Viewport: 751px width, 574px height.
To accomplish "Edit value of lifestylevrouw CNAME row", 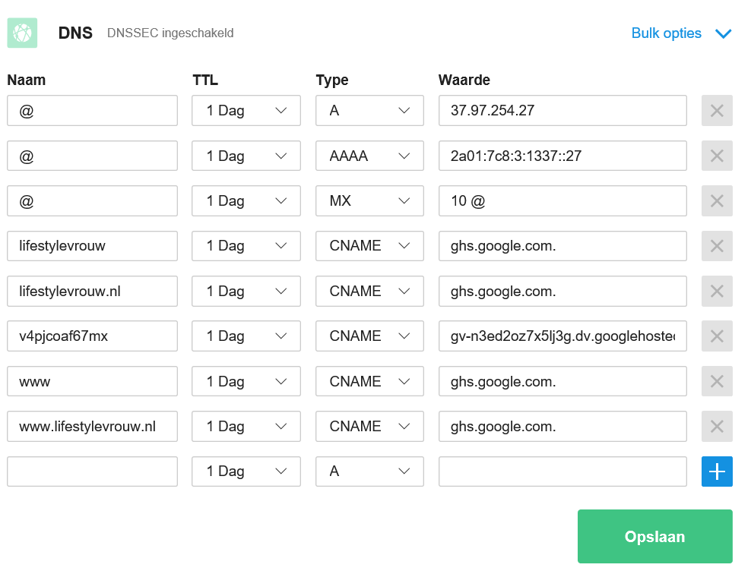I will [562, 246].
